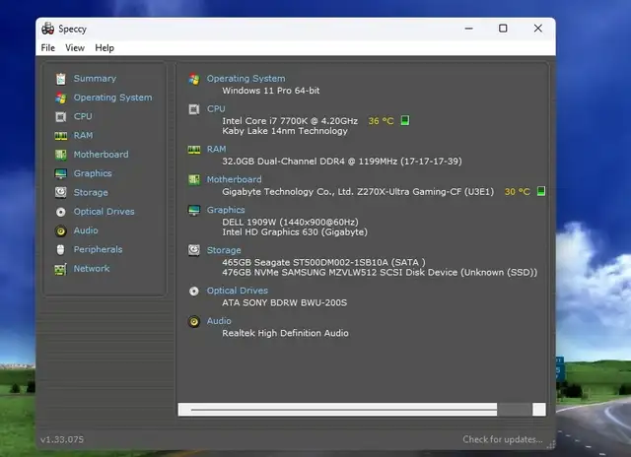
Task: Click the Operating System heading link in the summary
Action: (245, 79)
